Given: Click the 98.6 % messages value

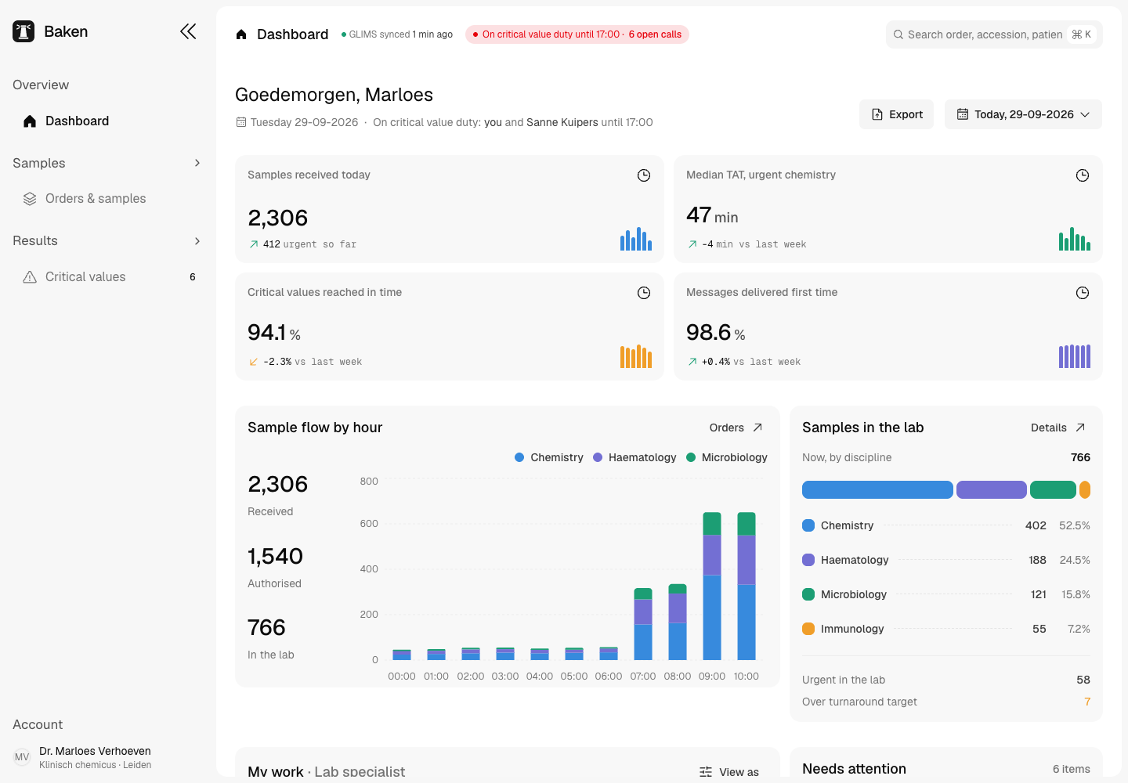Looking at the screenshot, I should coord(716,333).
